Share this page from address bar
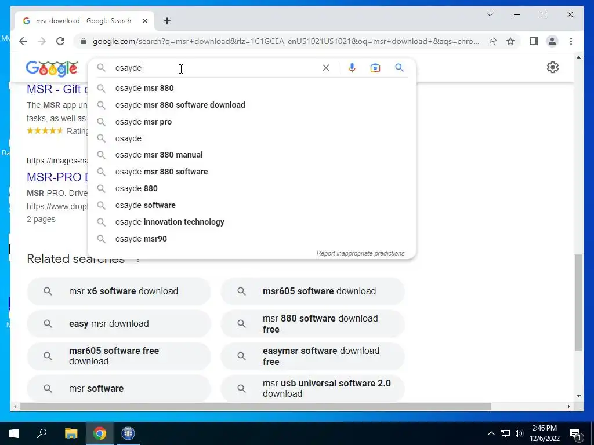 [492, 41]
